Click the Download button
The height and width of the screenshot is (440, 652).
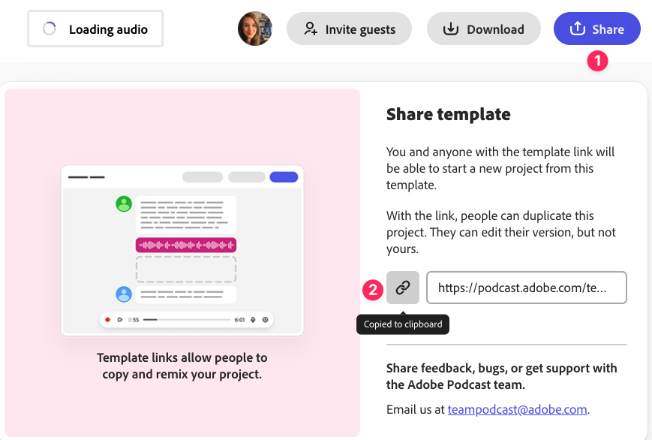pyautogui.click(x=483, y=29)
